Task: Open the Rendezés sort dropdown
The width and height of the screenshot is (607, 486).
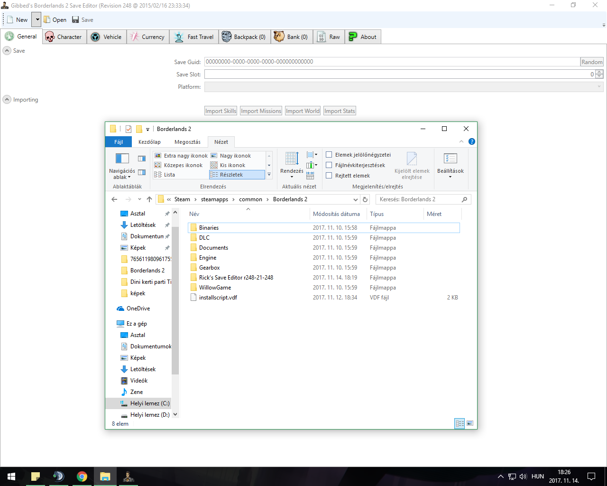Action: tap(292, 165)
